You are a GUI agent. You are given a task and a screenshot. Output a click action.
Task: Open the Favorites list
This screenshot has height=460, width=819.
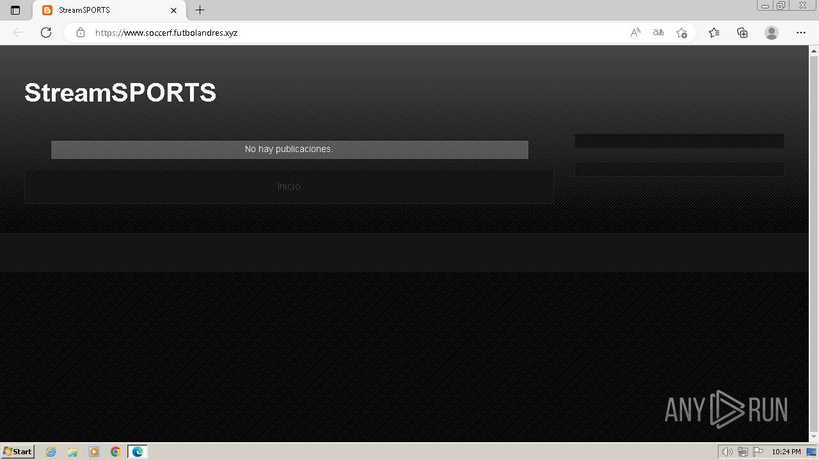pos(714,33)
